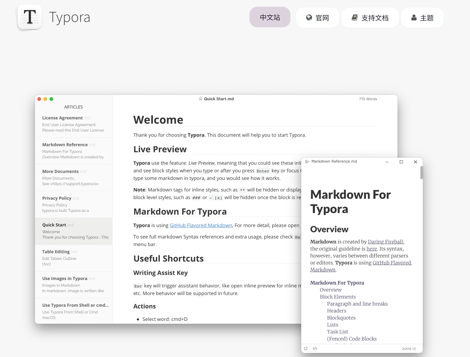Go to Paragraph and line breaks TOC entry
The image size is (470, 357).
pos(357,304)
